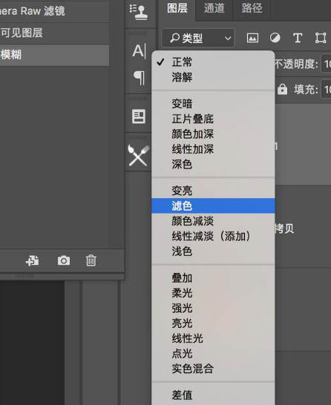Create new document from current state

click(33, 260)
